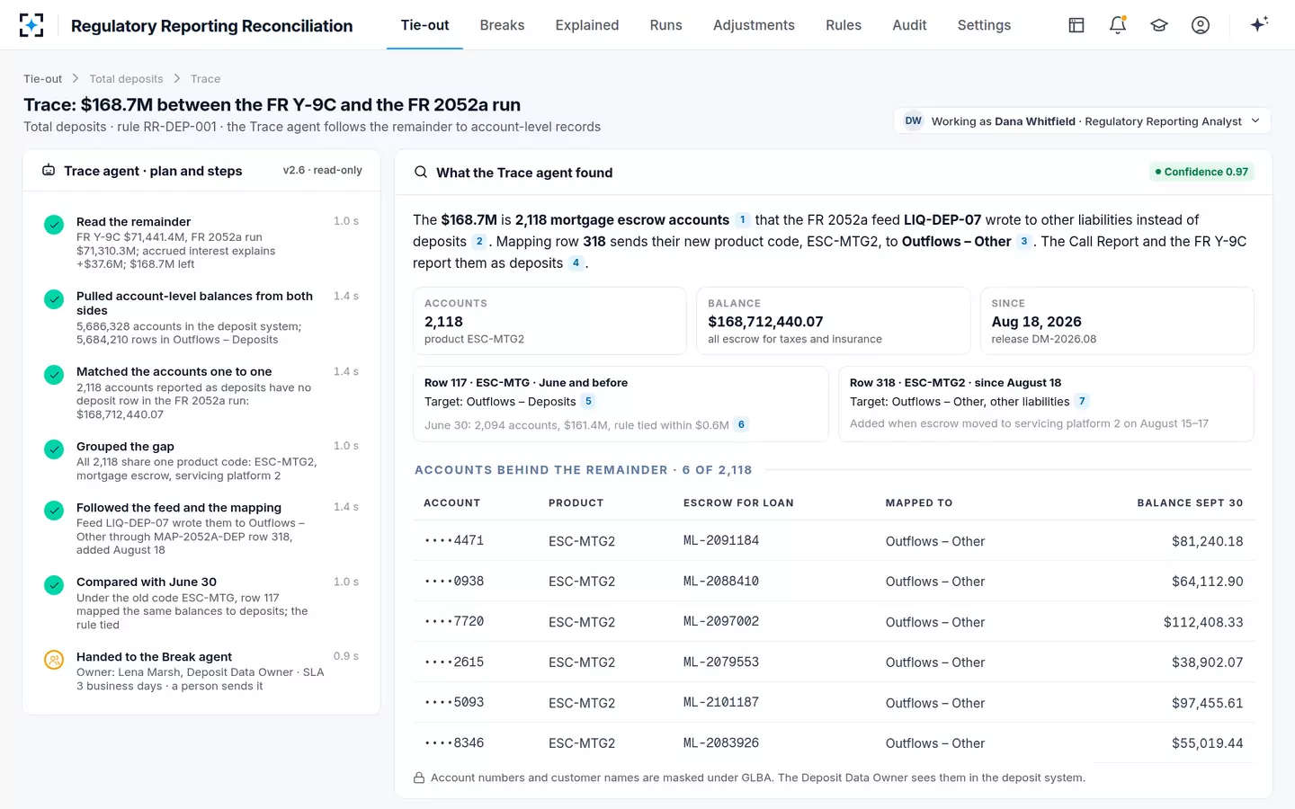Open the Followed the feed and the mapping step
This screenshot has height=809, width=1295.
(x=201, y=529)
